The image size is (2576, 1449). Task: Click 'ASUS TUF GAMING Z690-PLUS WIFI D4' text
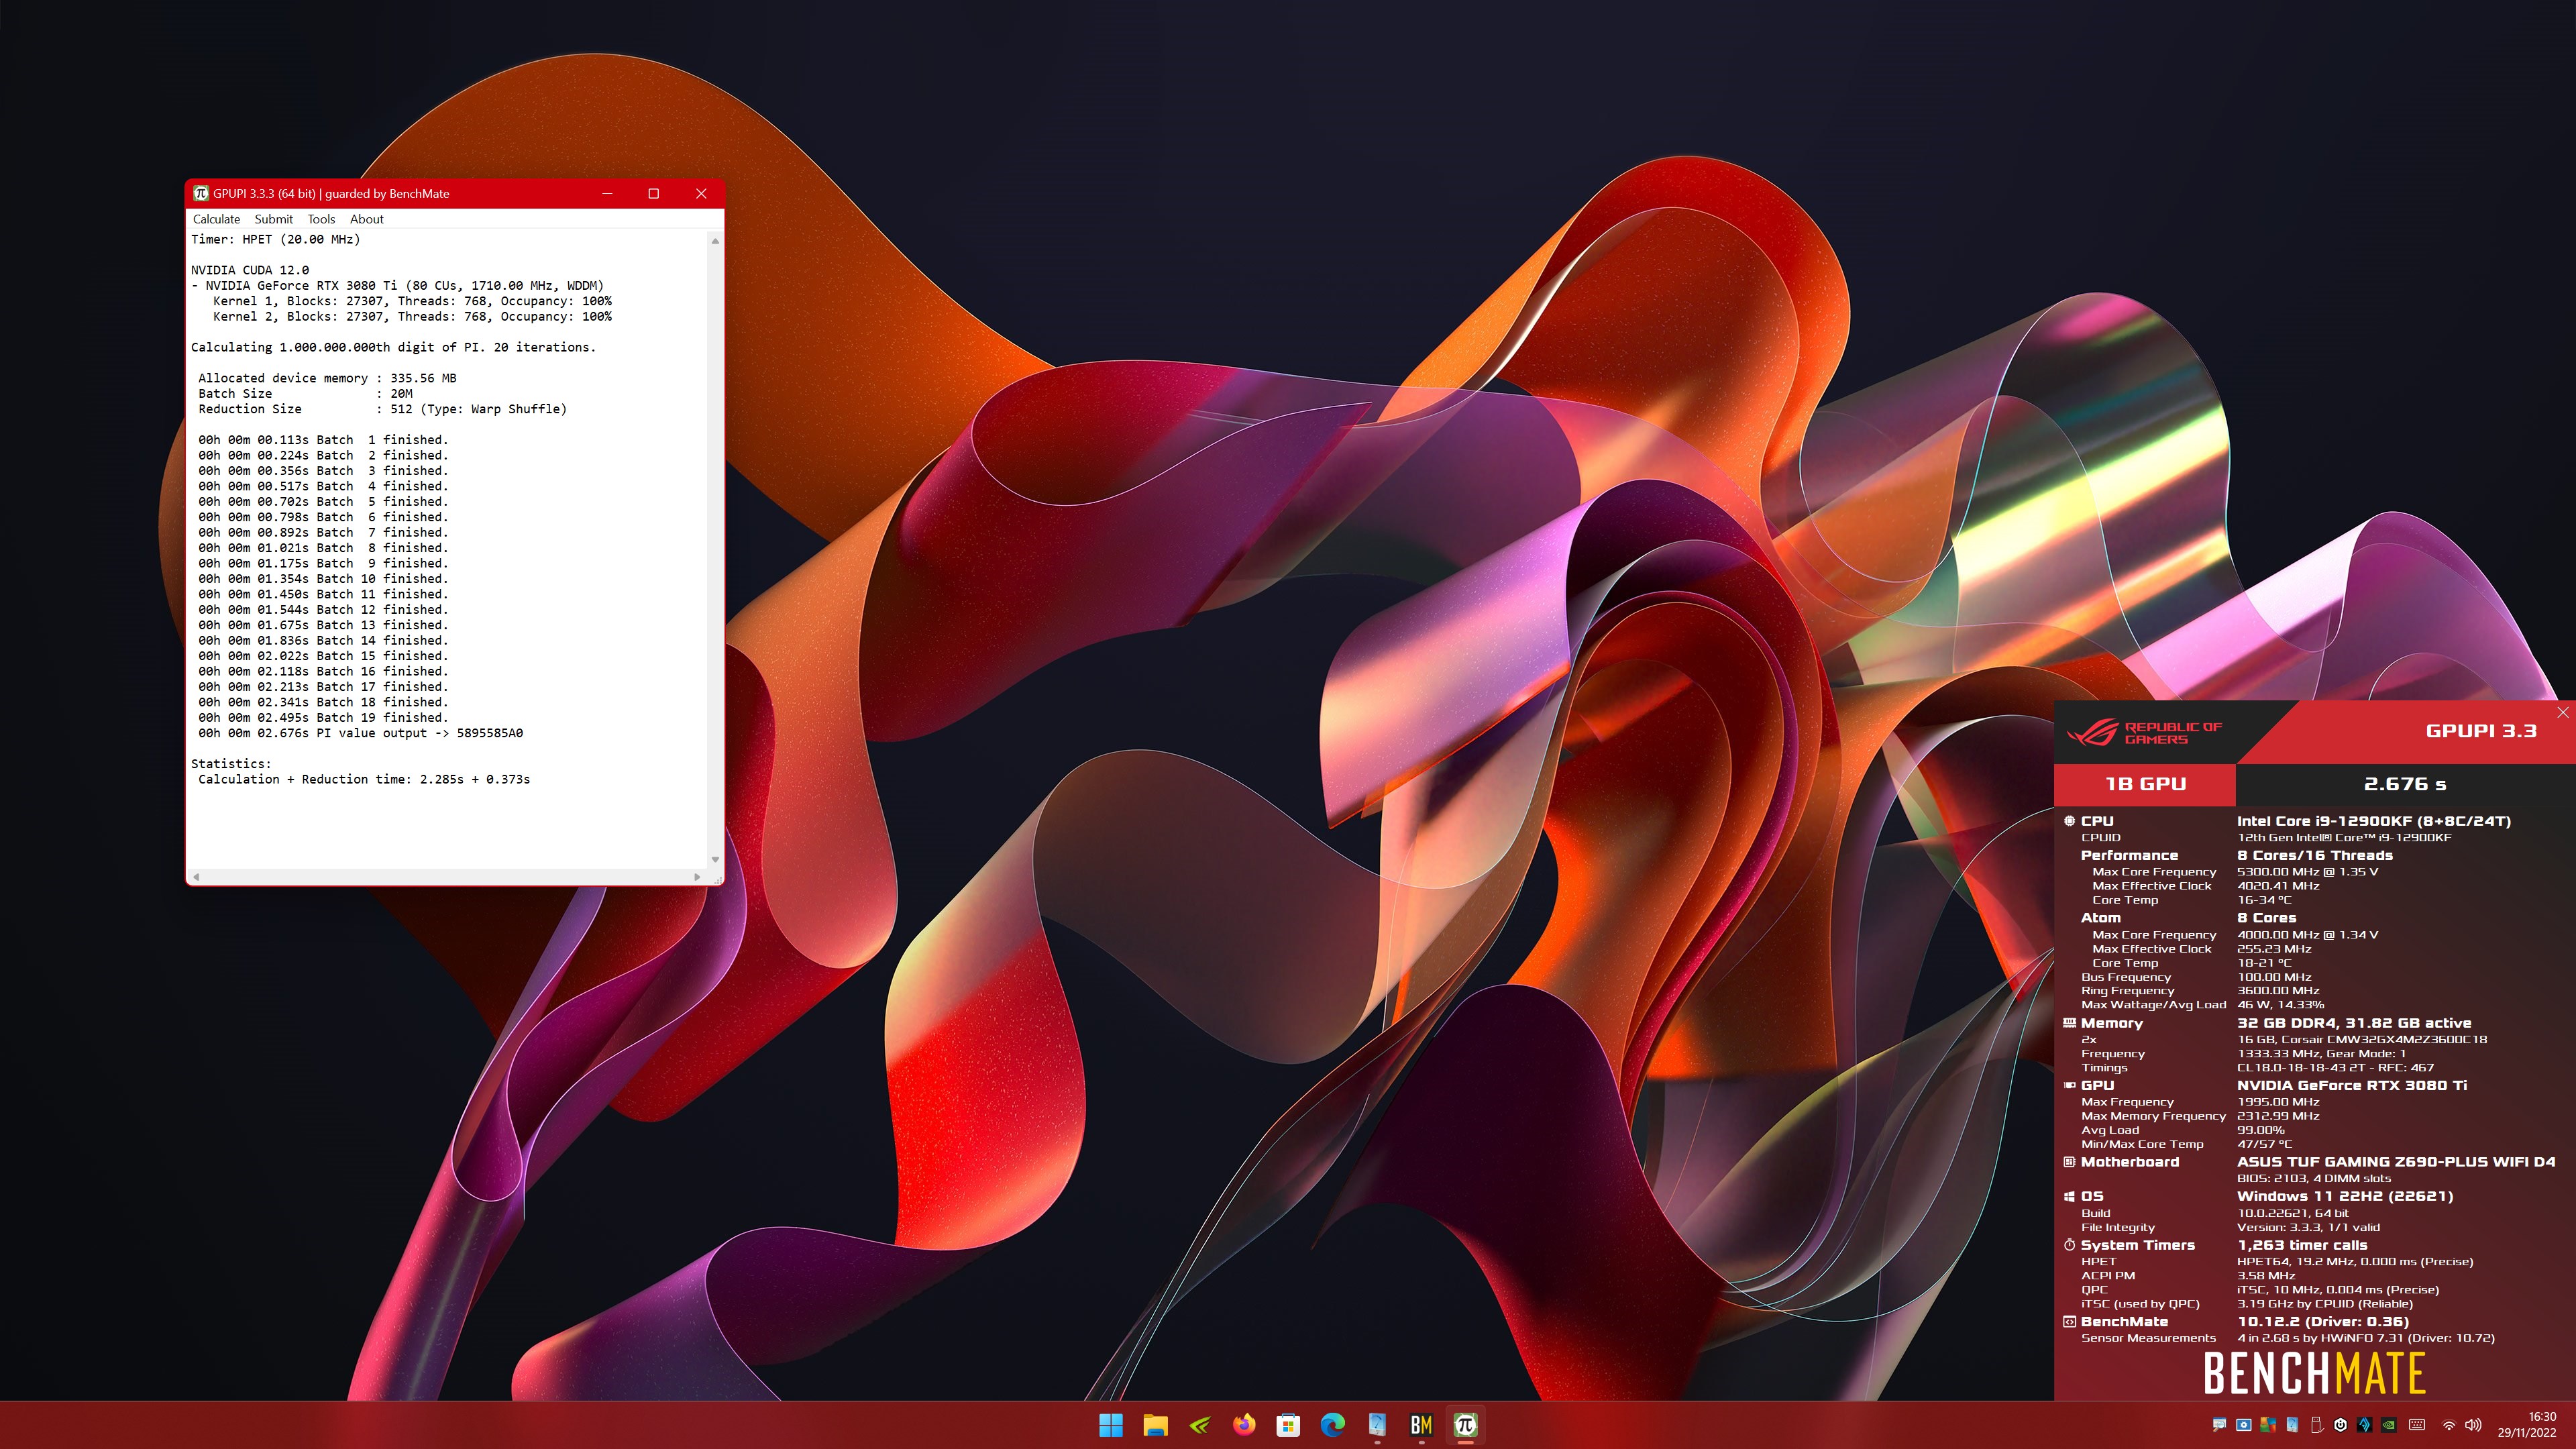tap(2396, 1162)
